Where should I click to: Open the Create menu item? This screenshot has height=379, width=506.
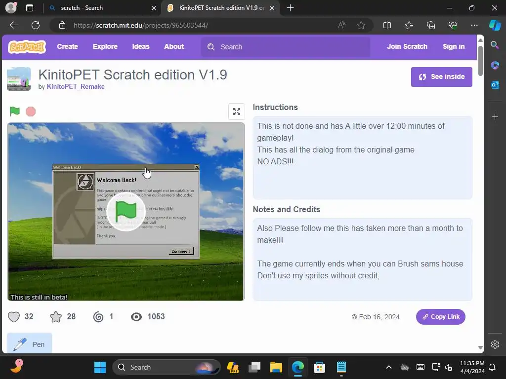coord(67,47)
